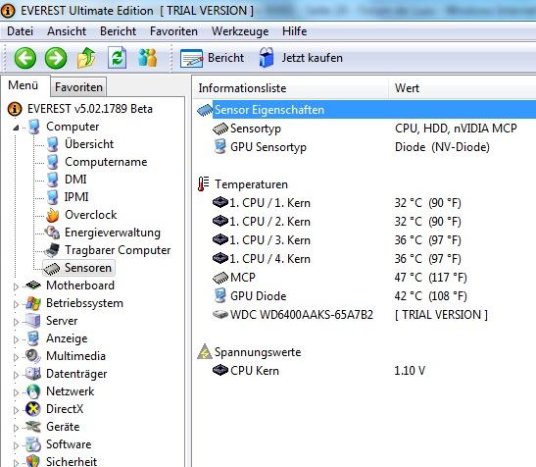The width and height of the screenshot is (536, 467).
Task: Select the DMI tree item
Action: pos(75,180)
